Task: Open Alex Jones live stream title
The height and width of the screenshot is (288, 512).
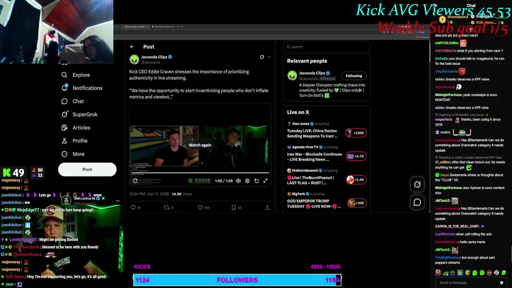Action: coord(312,134)
